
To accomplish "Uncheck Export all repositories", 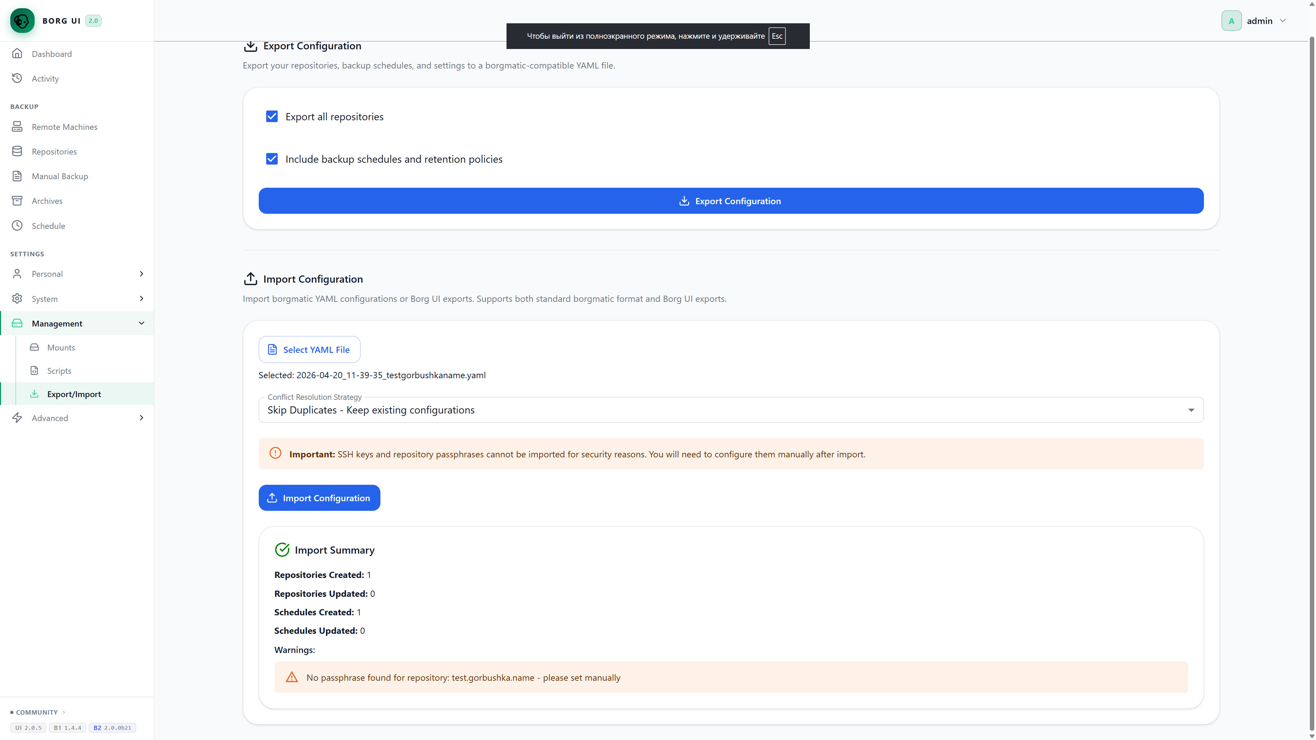I will (x=272, y=116).
